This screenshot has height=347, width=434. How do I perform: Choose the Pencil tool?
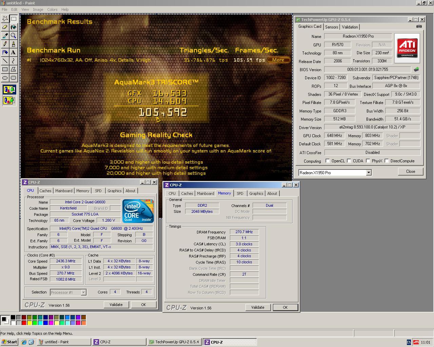(x=5, y=44)
